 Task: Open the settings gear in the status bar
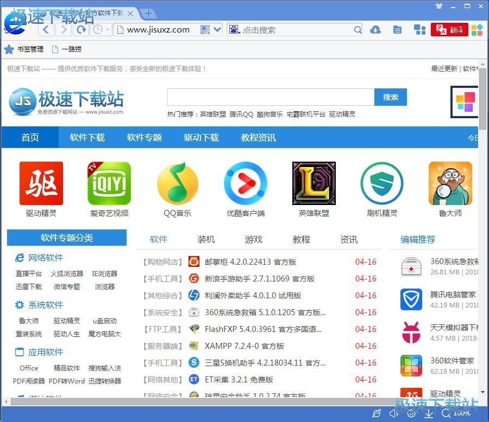pyautogui.click(x=411, y=413)
